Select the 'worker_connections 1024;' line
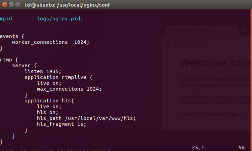This screenshot has width=252, height=151. (50, 42)
